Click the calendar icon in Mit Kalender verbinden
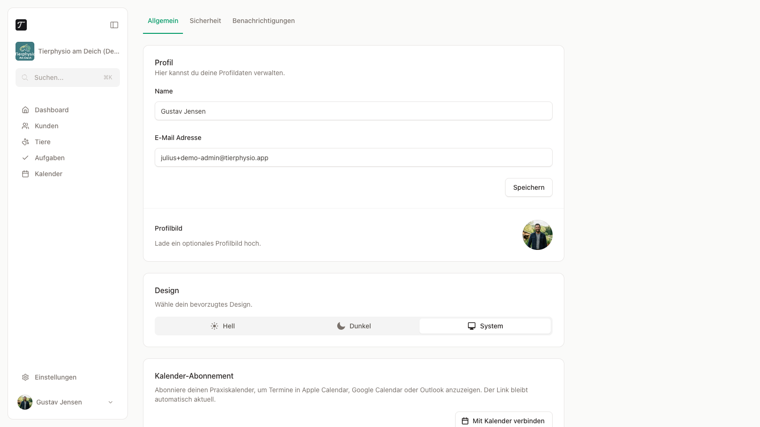Image resolution: width=760 pixels, height=427 pixels. pyautogui.click(x=465, y=421)
